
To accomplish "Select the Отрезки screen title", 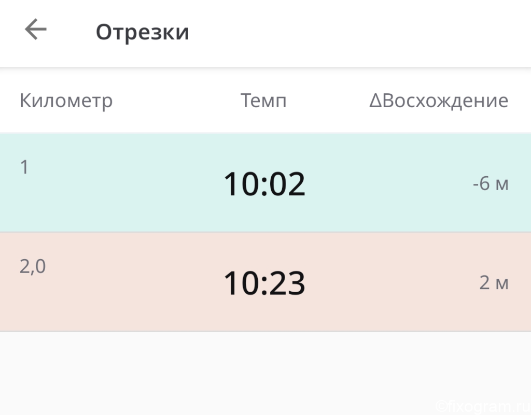I will pos(143,32).
